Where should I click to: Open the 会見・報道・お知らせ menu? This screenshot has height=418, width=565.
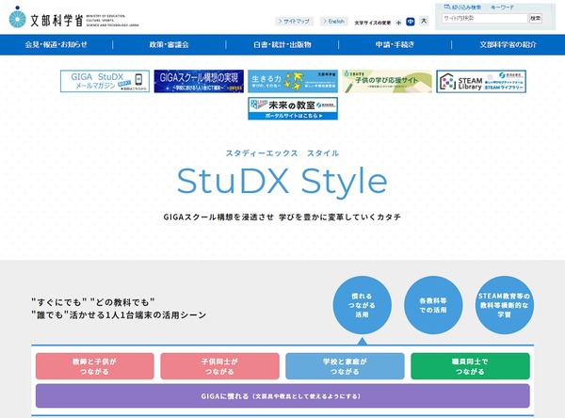point(56,44)
